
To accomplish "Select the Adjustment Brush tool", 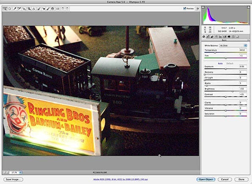I will (x=48, y=8).
